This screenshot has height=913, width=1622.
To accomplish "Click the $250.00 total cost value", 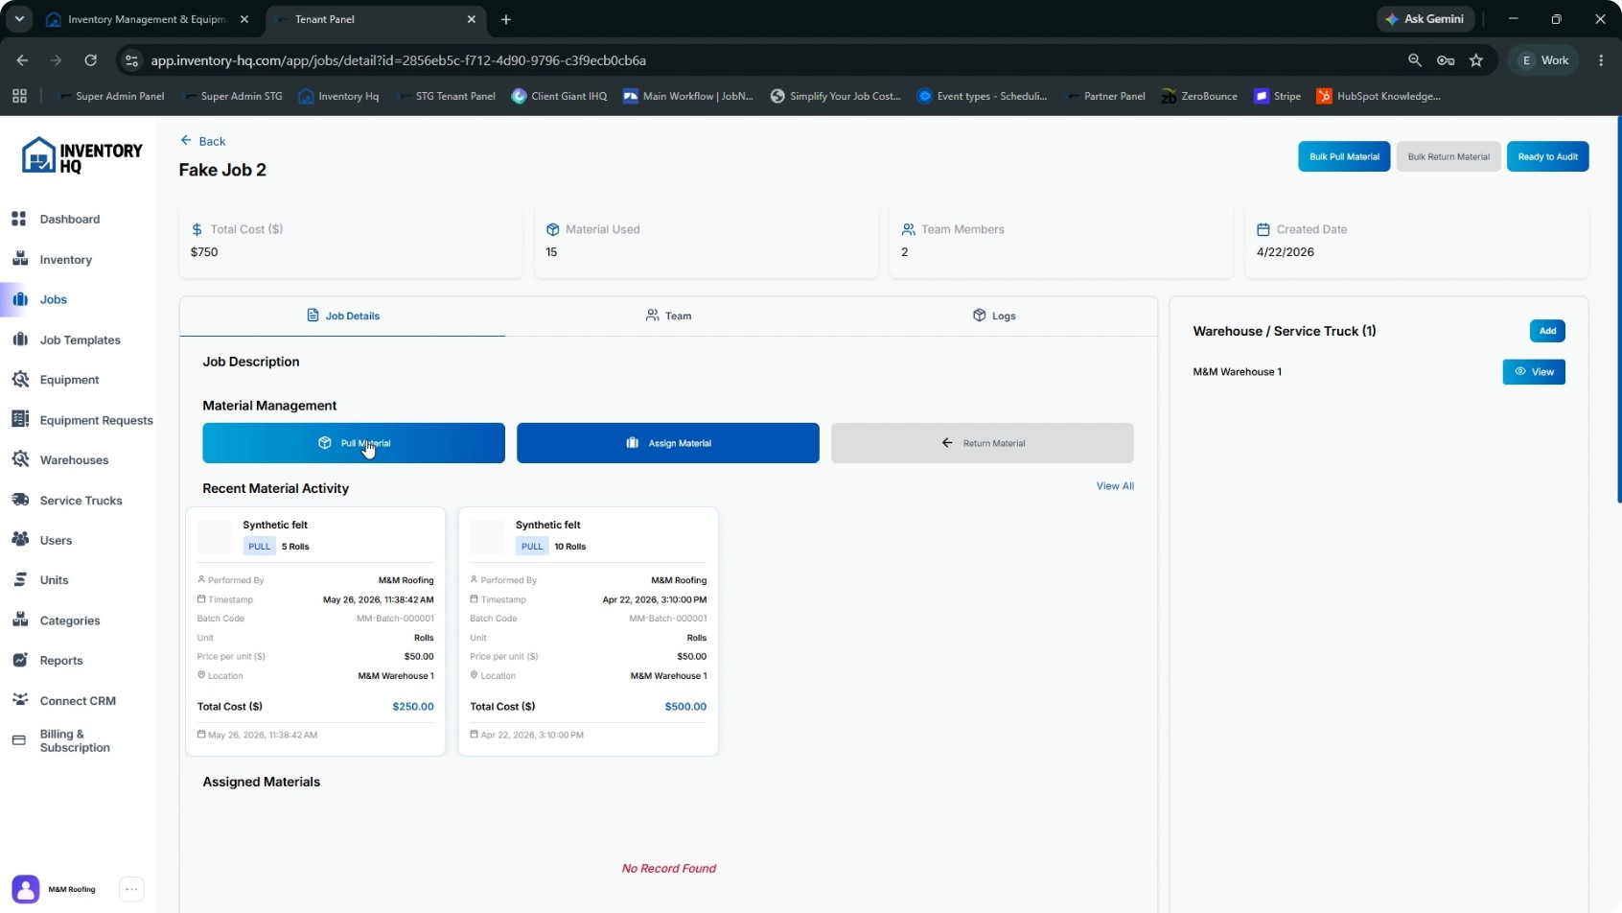I will coord(413,707).
